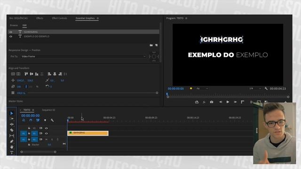301x169 pixels.
Task: Open the Edit tab in Essential Graphics
Action: coord(24,25)
